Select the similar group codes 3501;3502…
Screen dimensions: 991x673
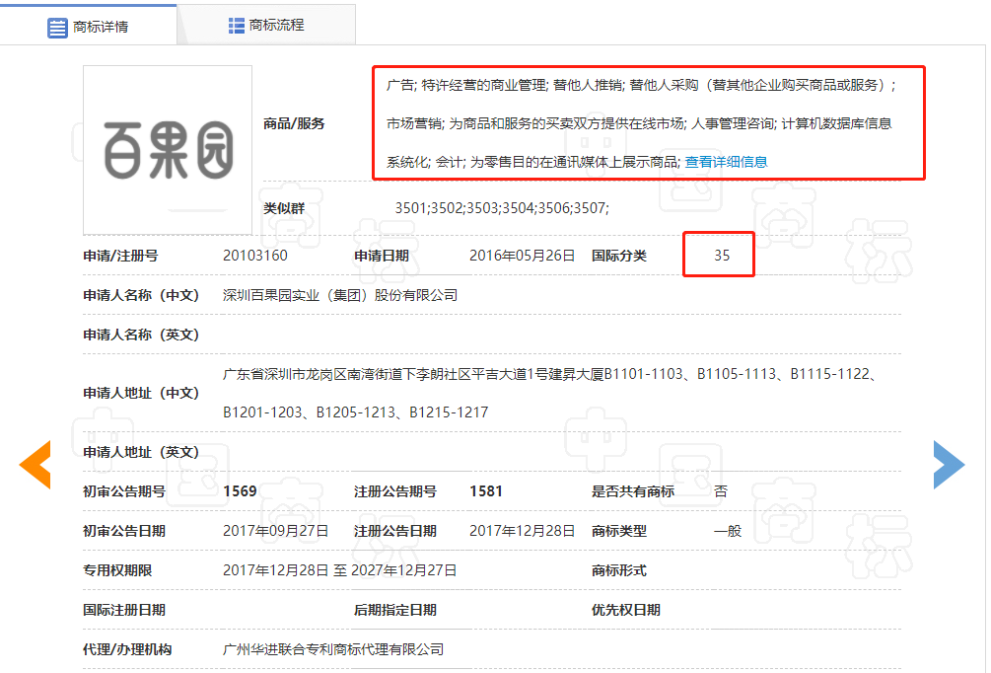(502, 208)
